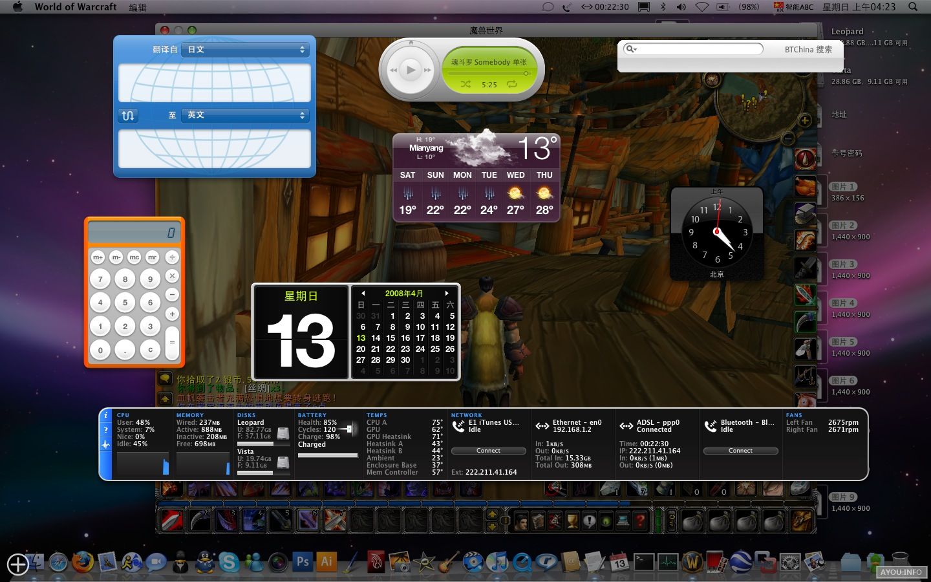Screen dimensions: 931x582
Task: Skip to next track in iTunes widget
Action: click(x=427, y=70)
